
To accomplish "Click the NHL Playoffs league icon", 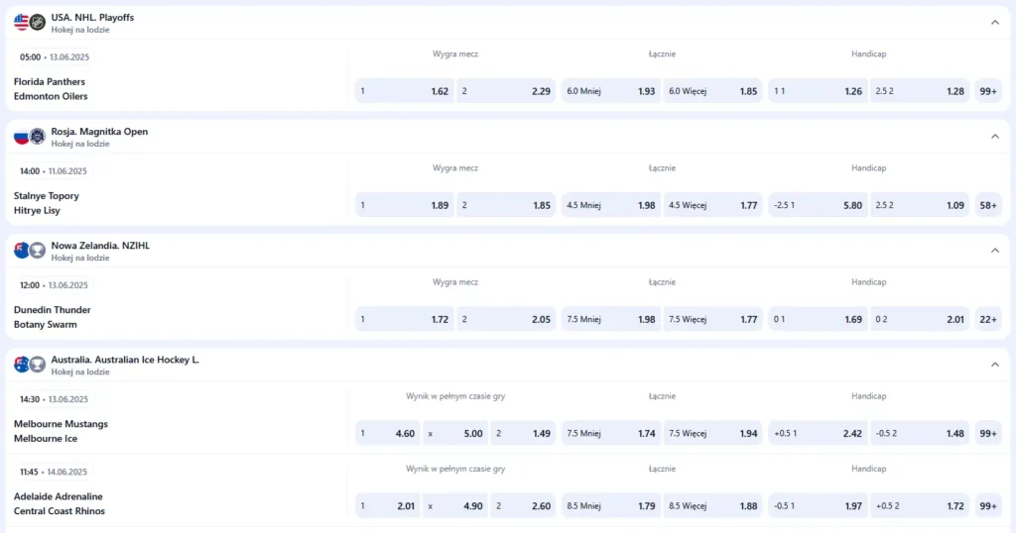I will click(x=38, y=22).
